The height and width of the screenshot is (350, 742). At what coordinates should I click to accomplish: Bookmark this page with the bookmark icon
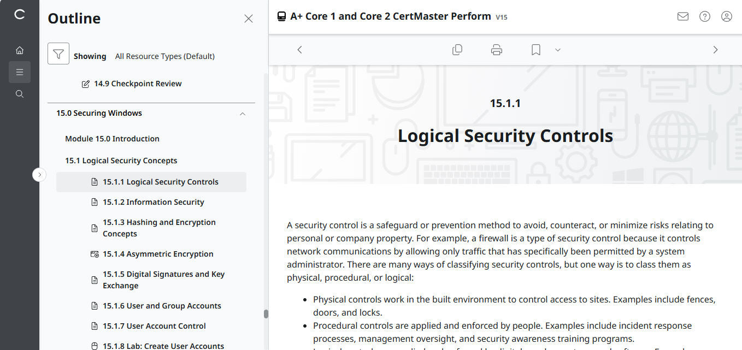[536, 50]
